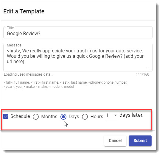Select the Days radio button

[x=63, y=117]
